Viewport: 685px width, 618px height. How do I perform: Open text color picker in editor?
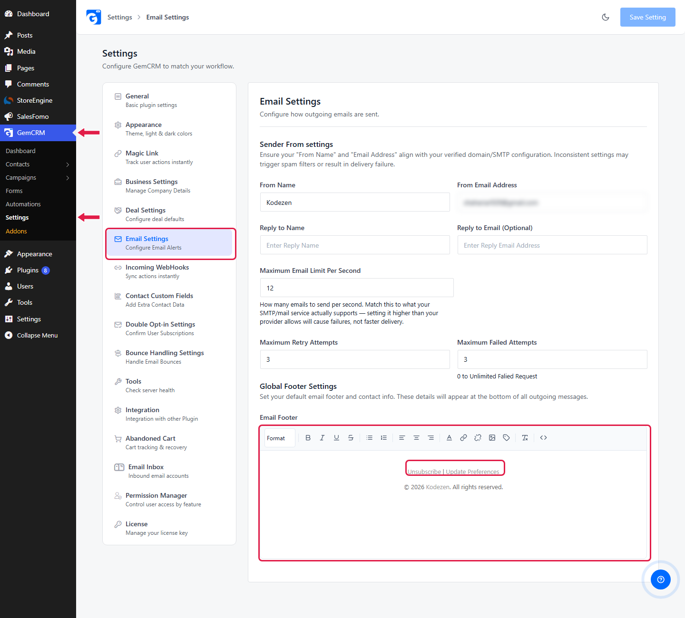[x=449, y=438]
